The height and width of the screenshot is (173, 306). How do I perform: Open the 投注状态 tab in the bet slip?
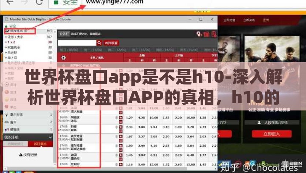point(40,144)
